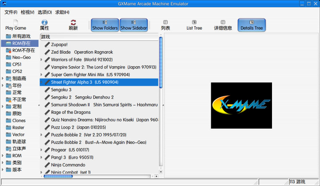Select the Raster folder icon
Viewport: 320px width, 186px height.
[8, 127]
